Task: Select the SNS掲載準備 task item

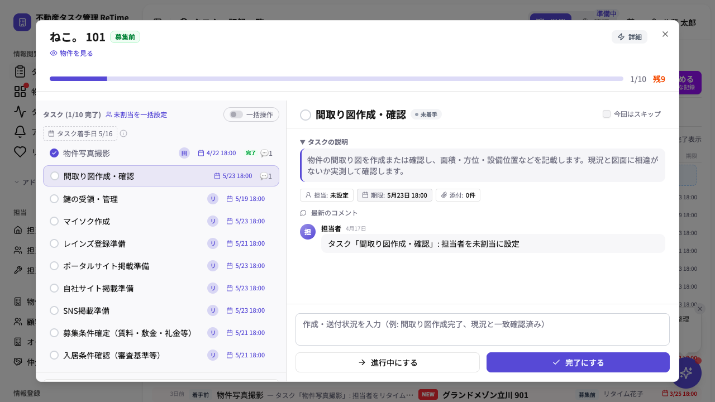Action: point(161,310)
